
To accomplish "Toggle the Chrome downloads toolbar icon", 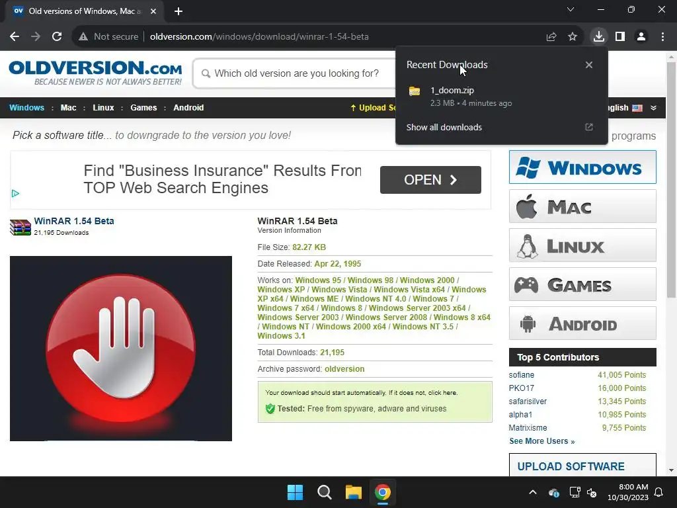I will click(598, 37).
